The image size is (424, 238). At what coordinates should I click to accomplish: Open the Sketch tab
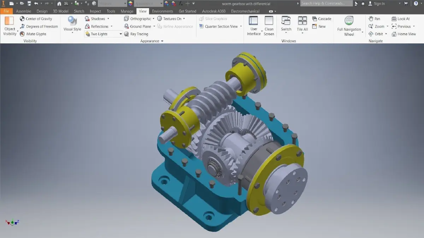79,11
